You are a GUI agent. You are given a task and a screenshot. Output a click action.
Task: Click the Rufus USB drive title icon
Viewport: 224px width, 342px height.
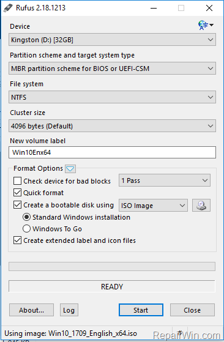pyautogui.click(x=8, y=8)
